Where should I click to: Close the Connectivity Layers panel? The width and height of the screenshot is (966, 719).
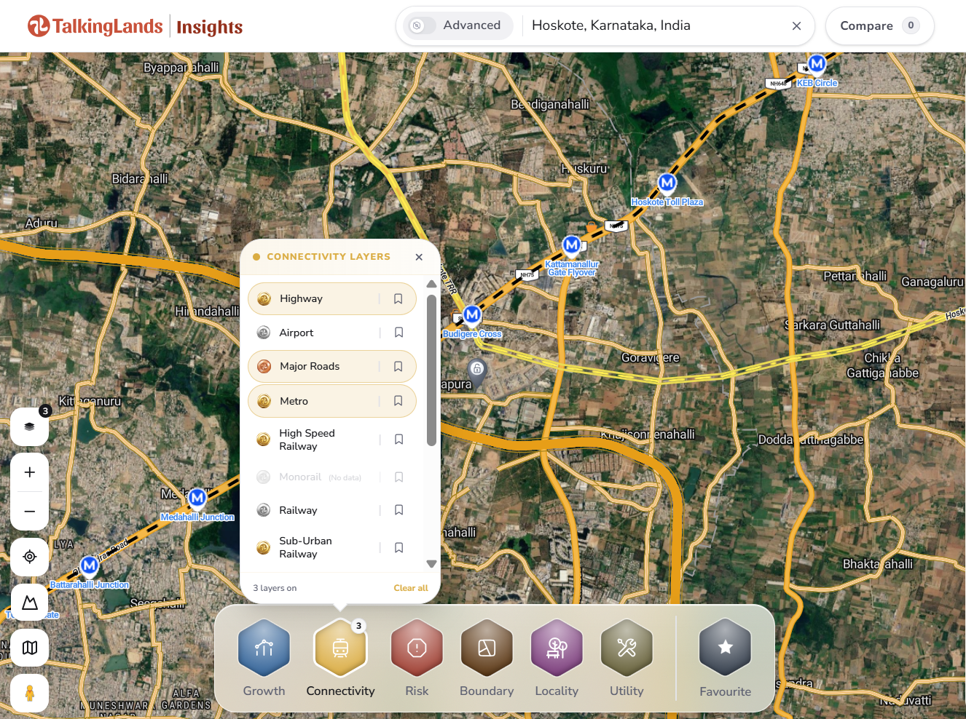[419, 257]
